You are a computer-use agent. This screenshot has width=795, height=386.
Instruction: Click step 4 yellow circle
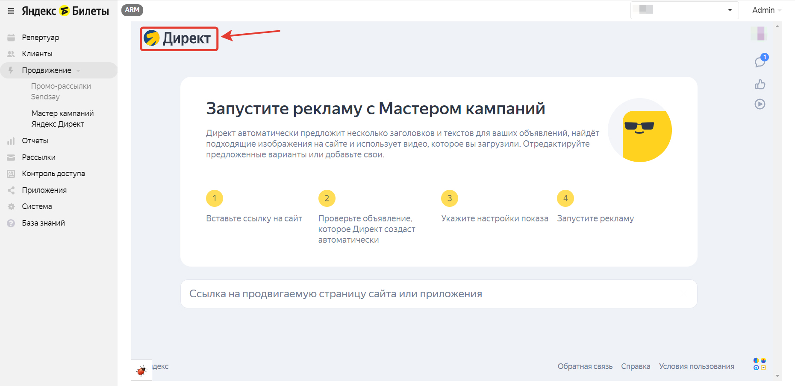tap(565, 198)
